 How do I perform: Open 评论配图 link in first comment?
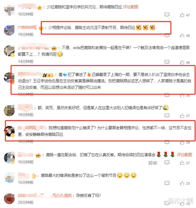click(x=131, y=7)
